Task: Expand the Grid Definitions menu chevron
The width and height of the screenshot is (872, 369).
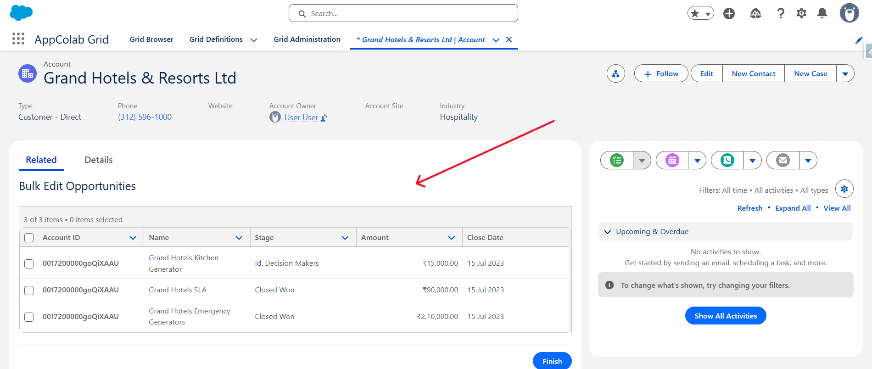Action: (x=253, y=40)
